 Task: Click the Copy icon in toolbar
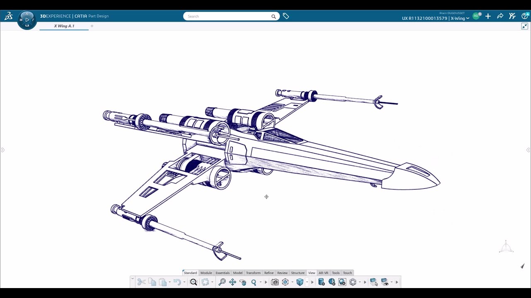click(x=152, y=282)
